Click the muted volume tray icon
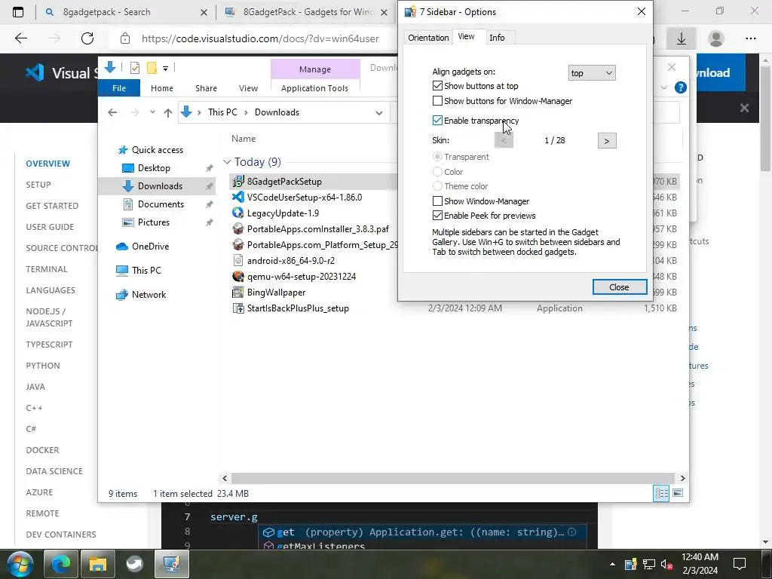This screenshot has height=579, width=772. pos(666,565)
